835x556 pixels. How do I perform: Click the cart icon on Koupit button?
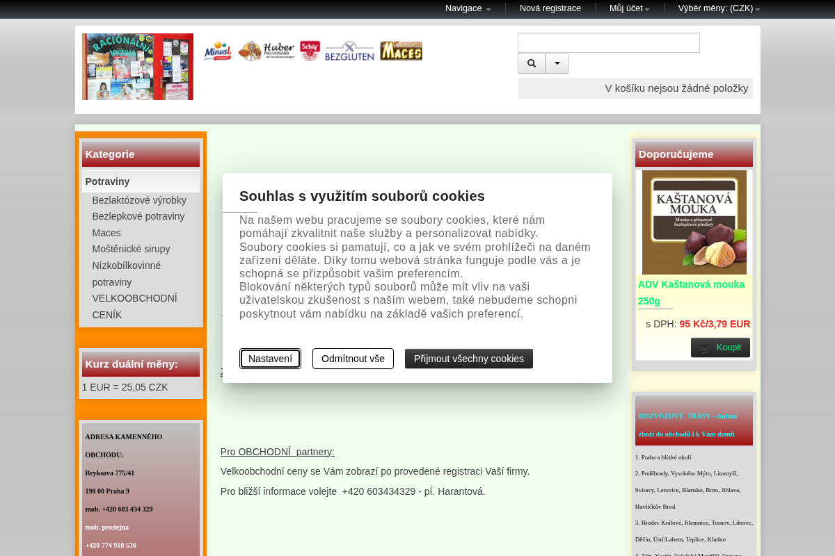tap(706, 348)
